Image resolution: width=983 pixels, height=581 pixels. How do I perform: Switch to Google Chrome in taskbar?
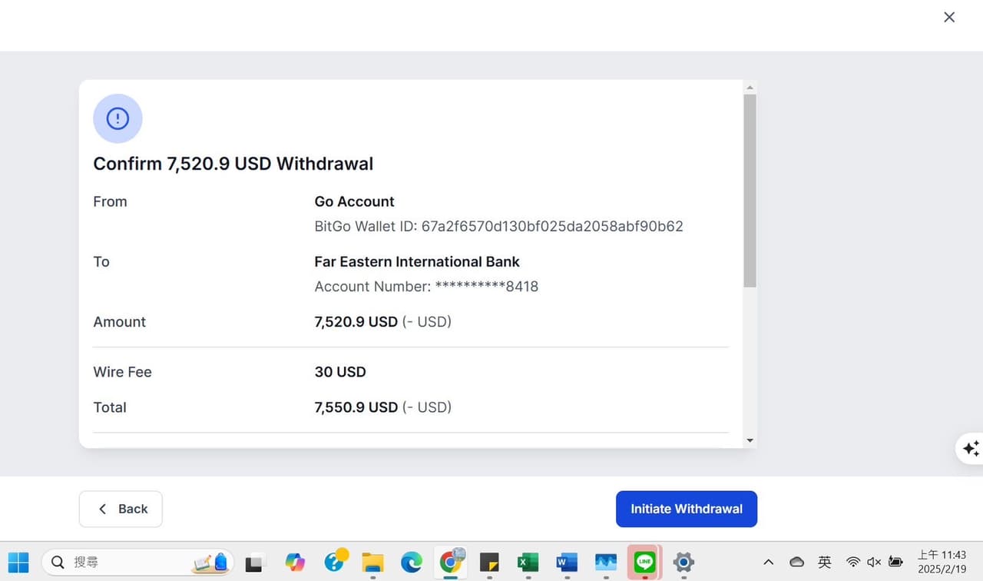click(x=450, y=563)
